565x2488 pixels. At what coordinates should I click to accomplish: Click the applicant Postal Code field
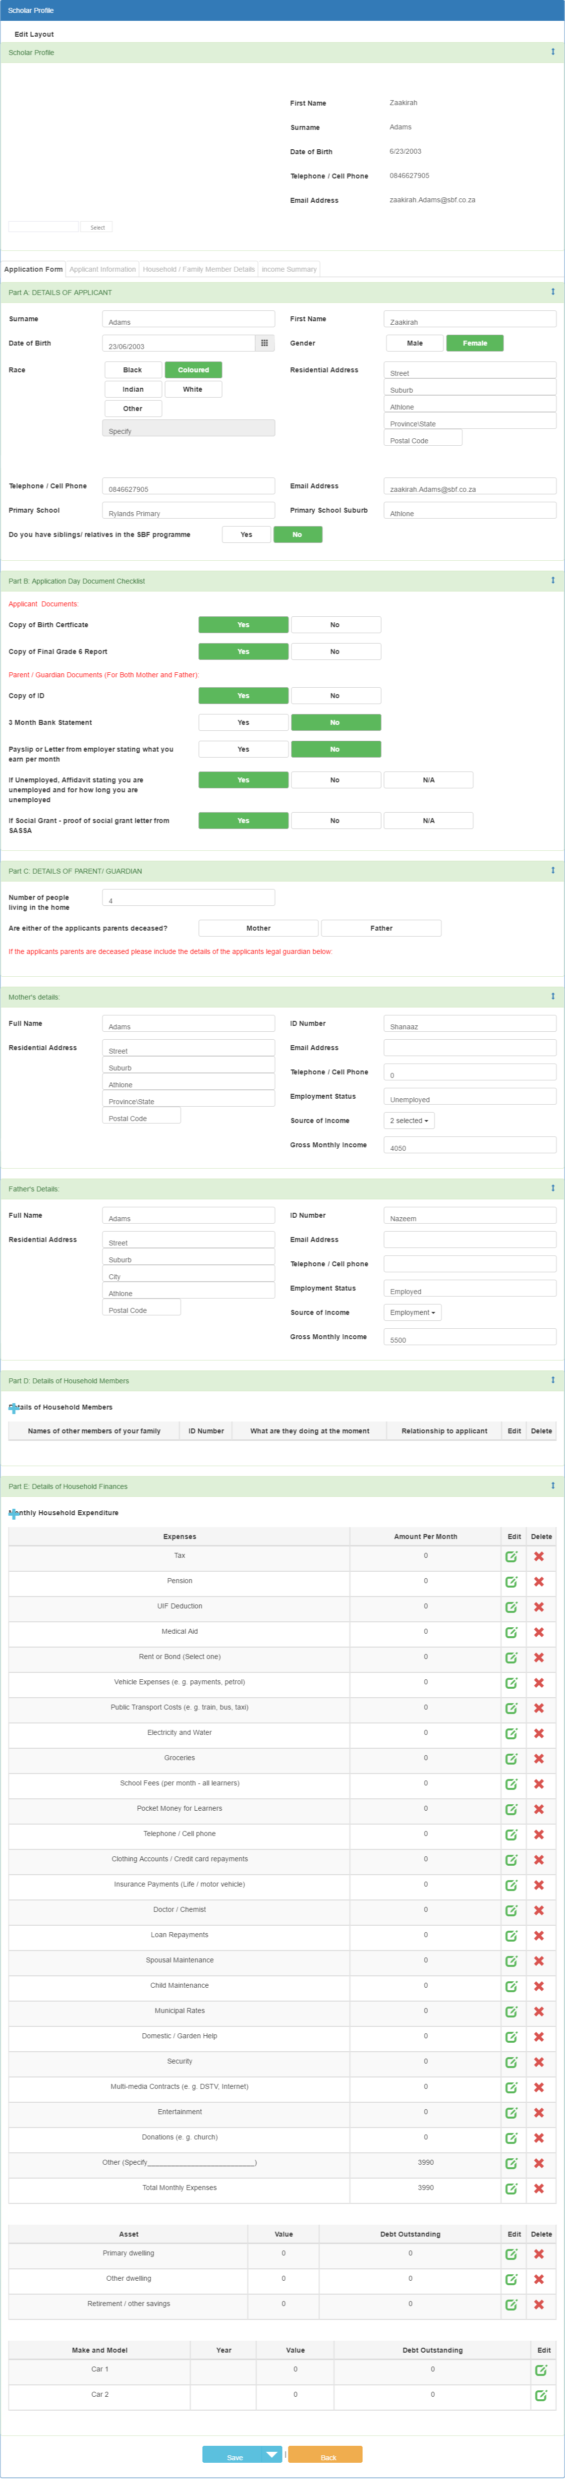[x=423, y=437]
